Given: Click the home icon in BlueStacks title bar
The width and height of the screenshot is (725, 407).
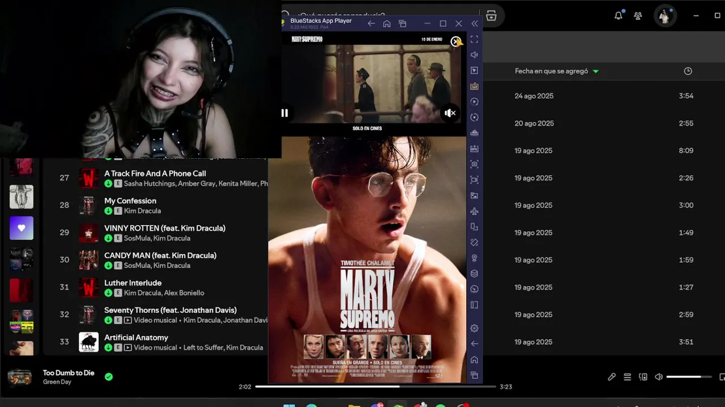Looking at the screenshot, I should [x=387, y=23].
